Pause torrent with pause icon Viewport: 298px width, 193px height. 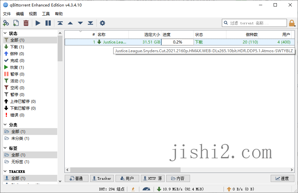48,23
